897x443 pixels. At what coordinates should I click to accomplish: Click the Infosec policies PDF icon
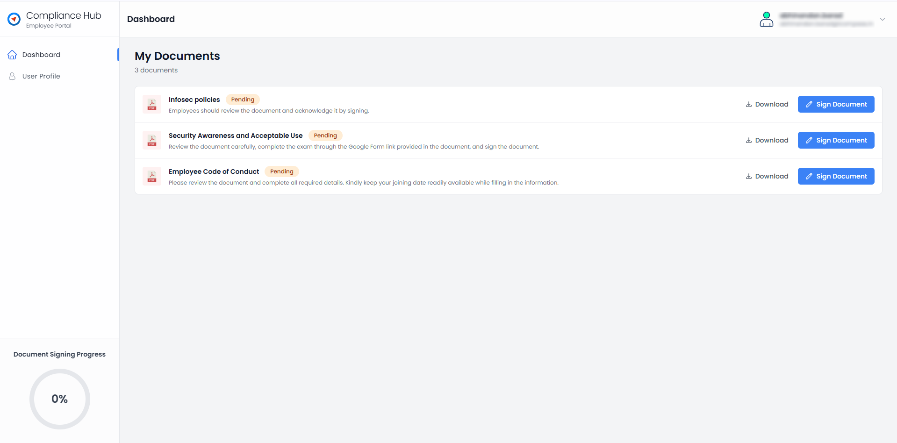coord(152,104)
